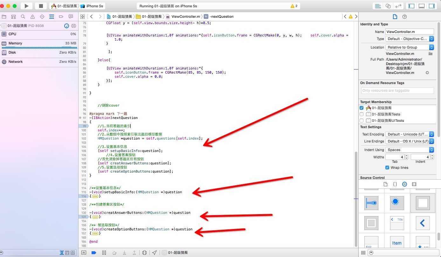This screenshot has width=441, height=257.
Task: Pause program execution in debug bar
Action: coord(104,253)
